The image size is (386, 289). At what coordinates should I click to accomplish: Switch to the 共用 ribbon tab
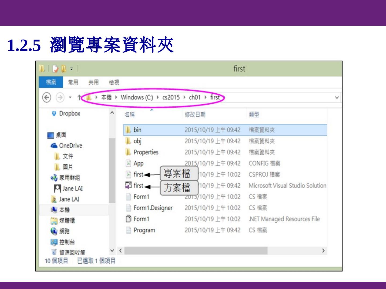94,82
